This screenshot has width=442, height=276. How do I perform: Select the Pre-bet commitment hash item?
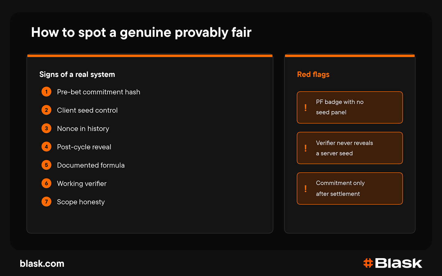99,92
